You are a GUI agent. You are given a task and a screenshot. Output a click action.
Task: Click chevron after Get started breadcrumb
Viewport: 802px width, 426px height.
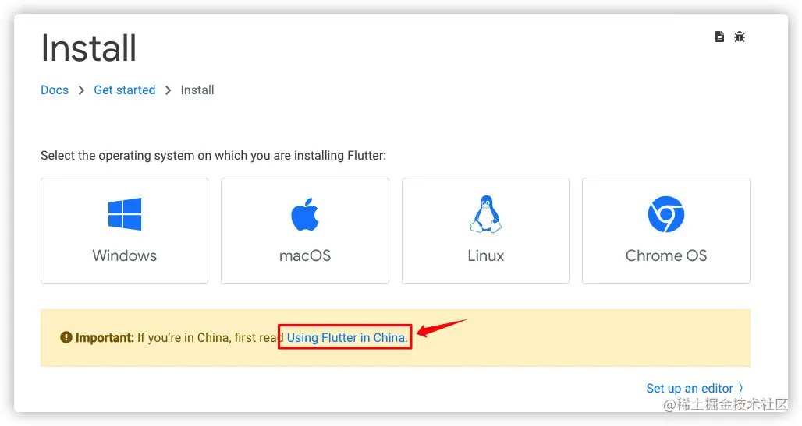tap(168, 90)
